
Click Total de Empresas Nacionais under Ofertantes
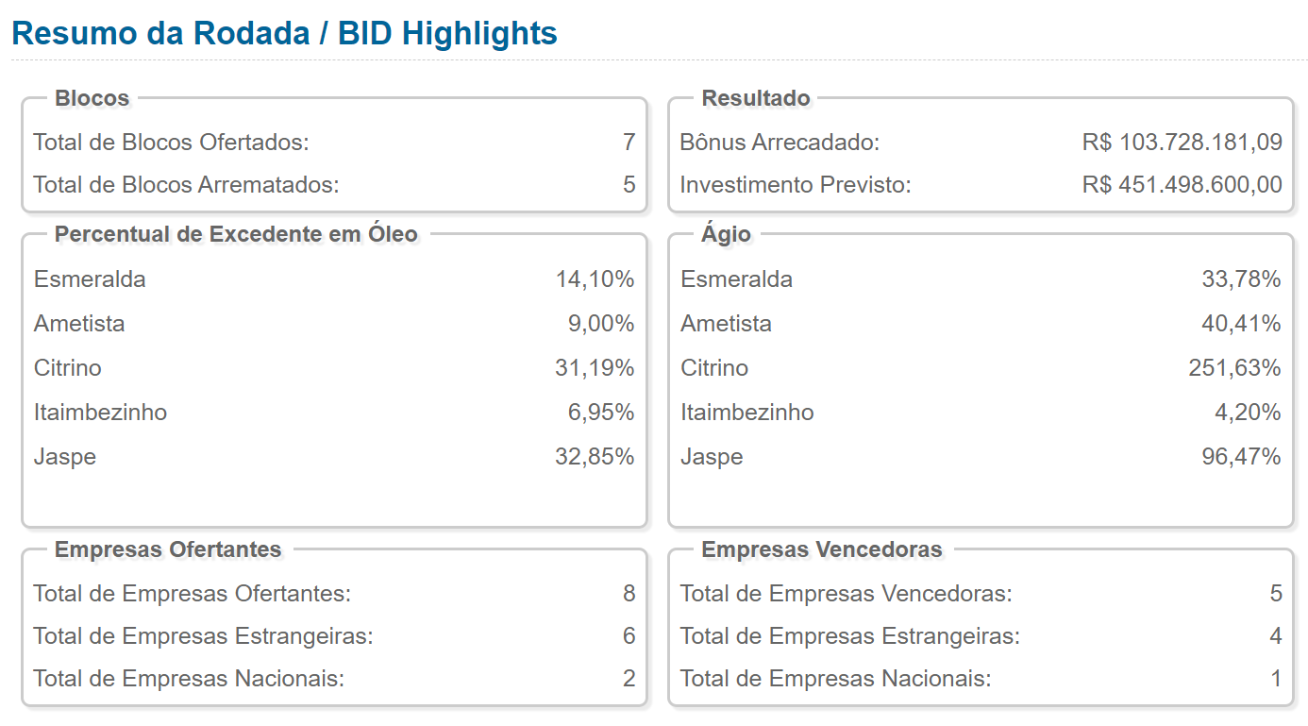tap(189, 679)
